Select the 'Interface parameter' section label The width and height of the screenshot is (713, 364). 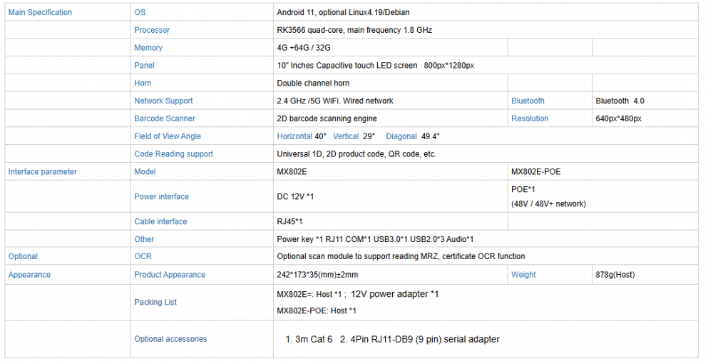coord(42,172)
